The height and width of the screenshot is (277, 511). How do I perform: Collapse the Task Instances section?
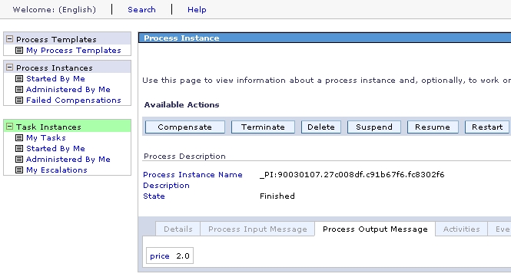point(9,127)
